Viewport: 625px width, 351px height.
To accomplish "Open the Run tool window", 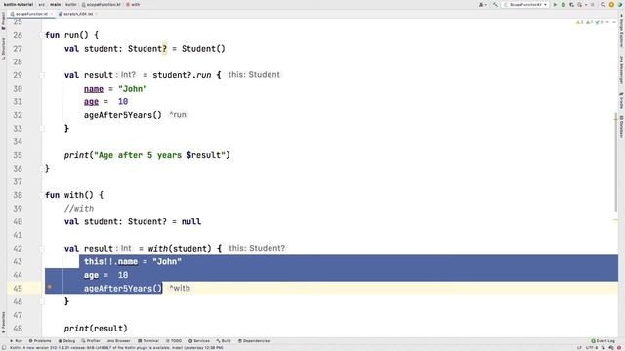I will click(x=16, y=341).
